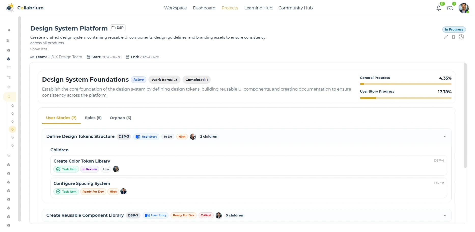This screenshot has width=475, height=232.
Task: Toggle the 0 children label on DSP-7
Action: (234, 215)
